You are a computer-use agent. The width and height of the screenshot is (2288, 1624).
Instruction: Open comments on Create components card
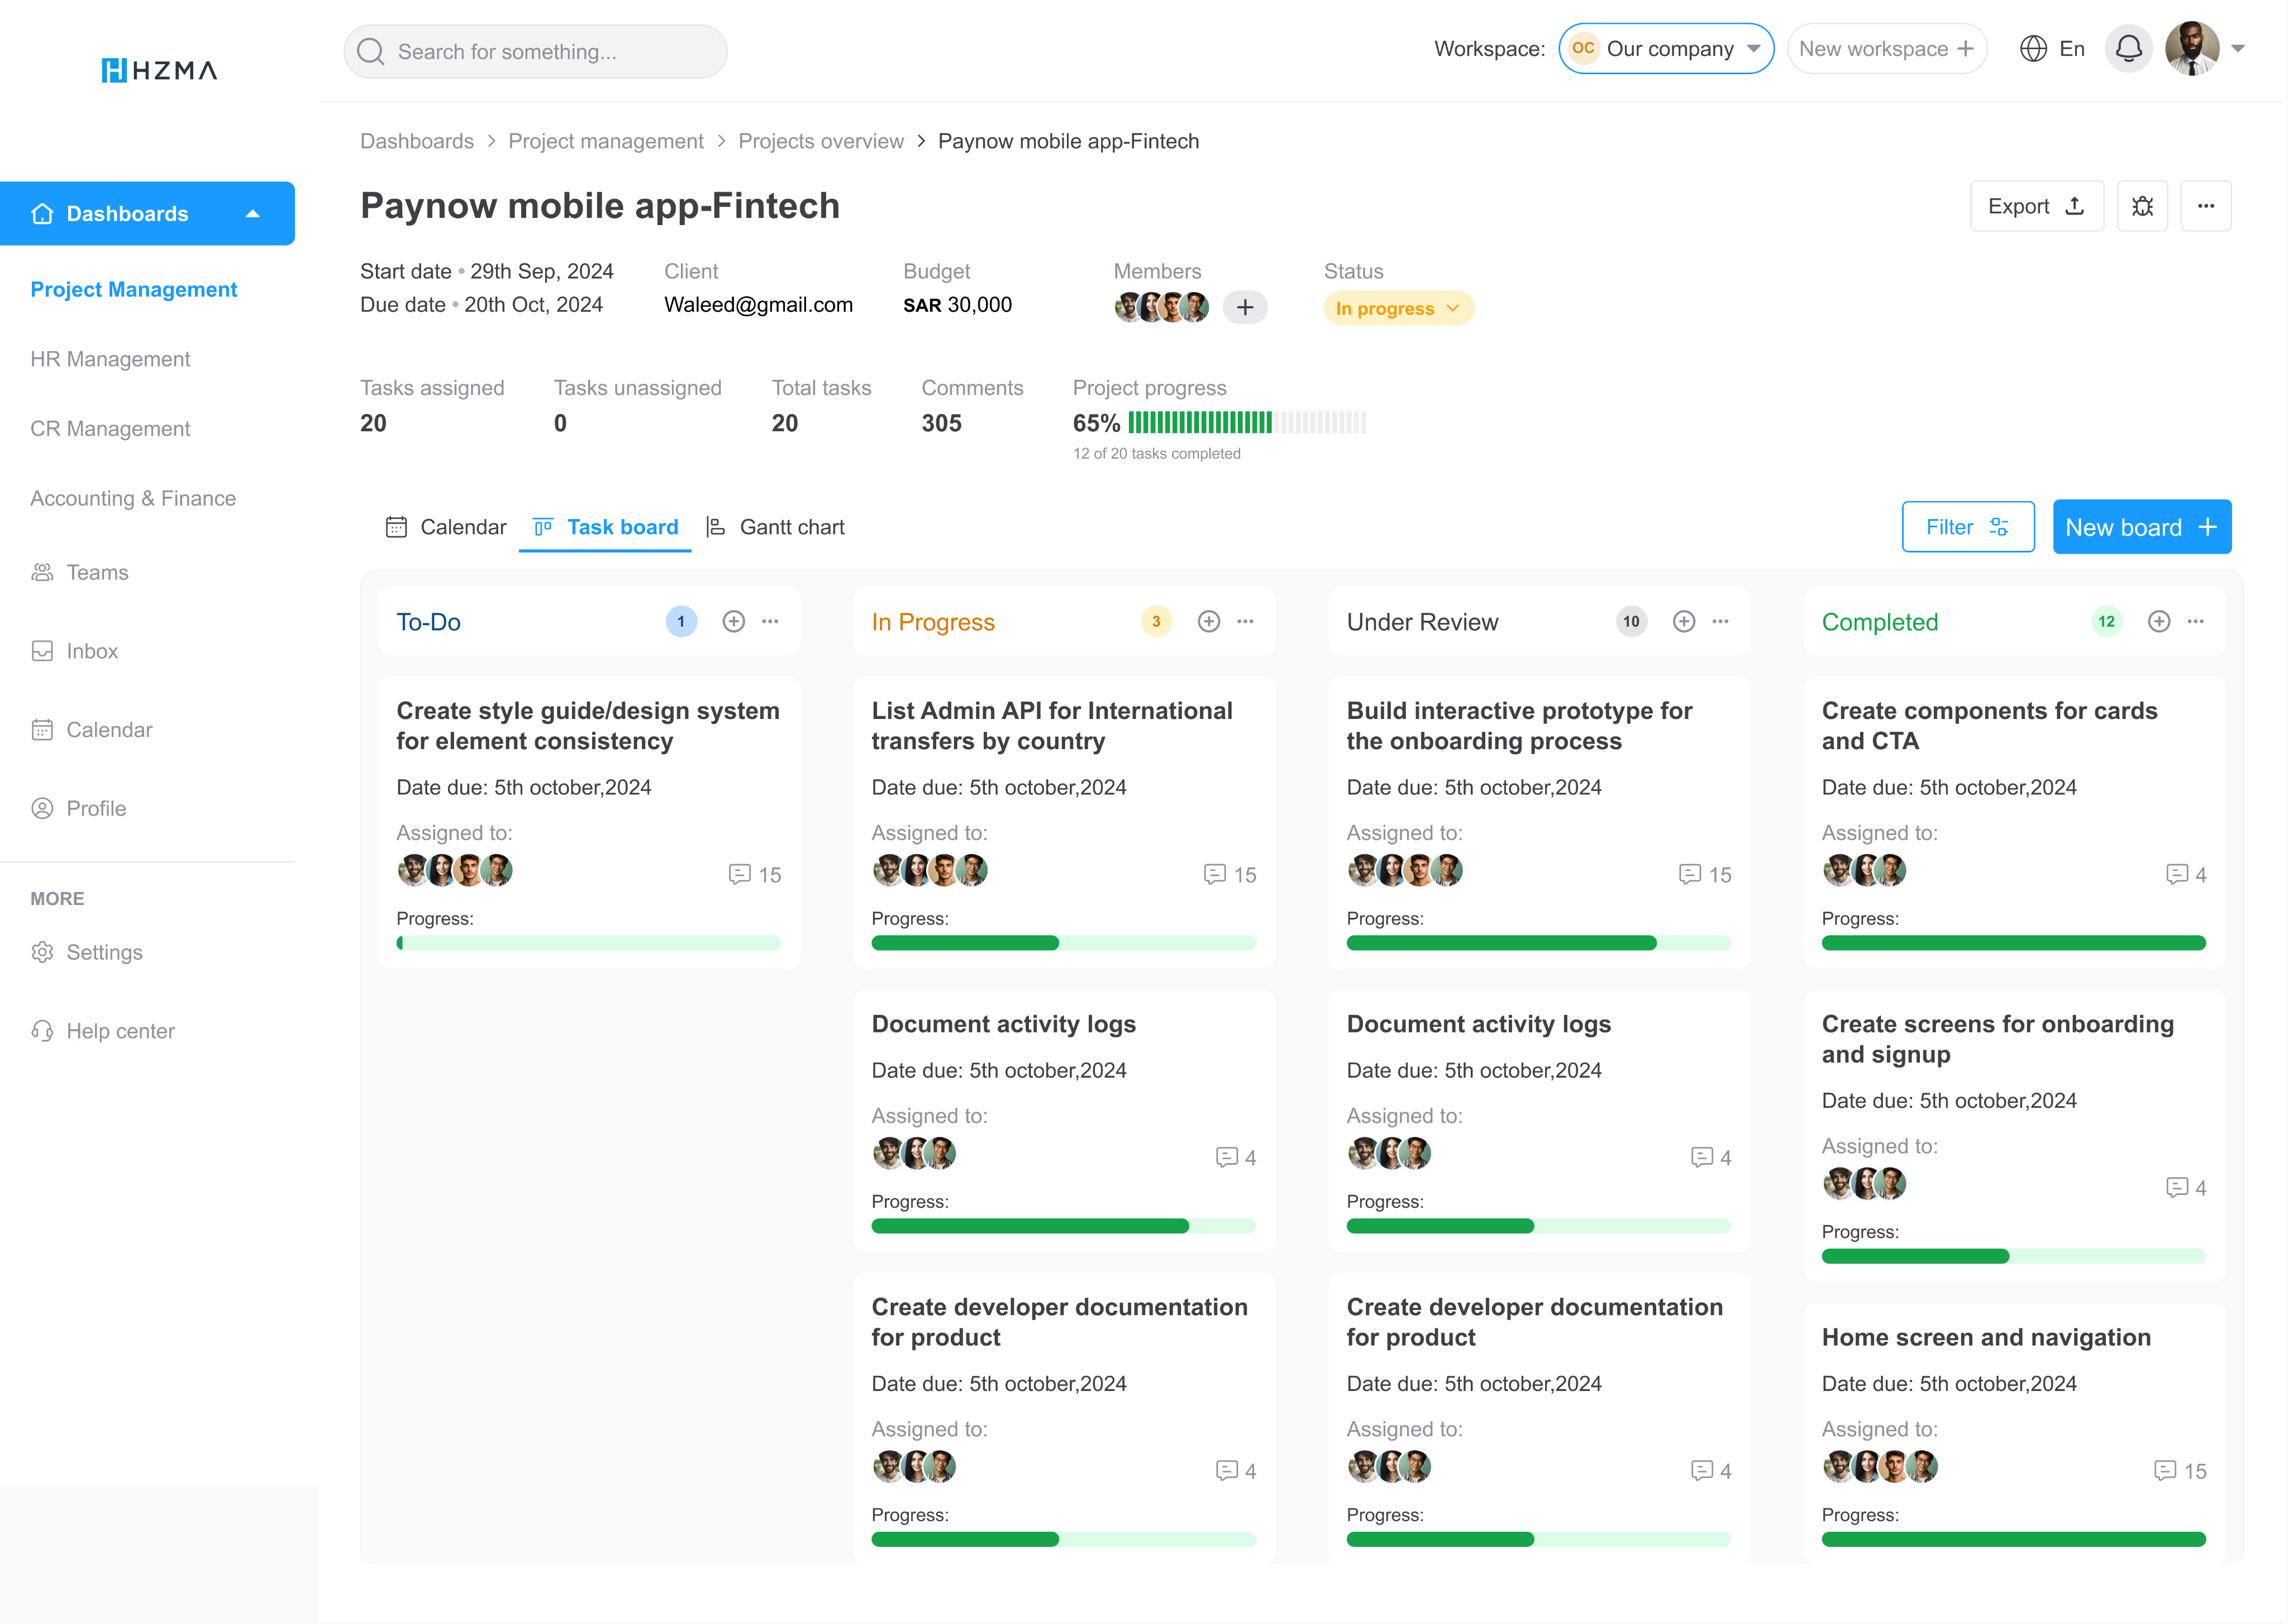2186,875
